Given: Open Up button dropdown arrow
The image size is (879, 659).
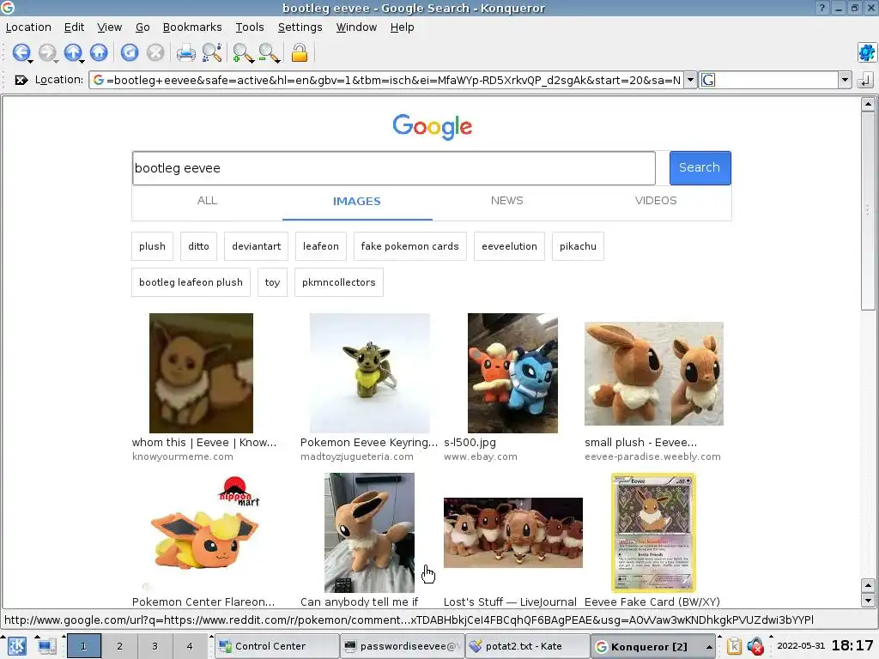Looking at the screenshot, I should pos(82,61).
